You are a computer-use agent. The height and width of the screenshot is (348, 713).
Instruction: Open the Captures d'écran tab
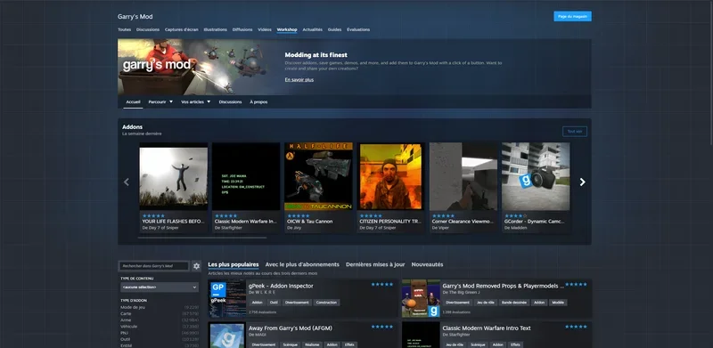pos(182,29)
